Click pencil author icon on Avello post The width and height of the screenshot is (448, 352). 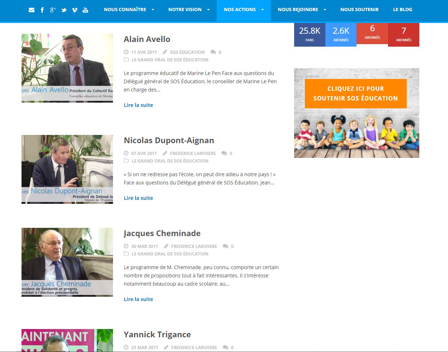(165, 52)
